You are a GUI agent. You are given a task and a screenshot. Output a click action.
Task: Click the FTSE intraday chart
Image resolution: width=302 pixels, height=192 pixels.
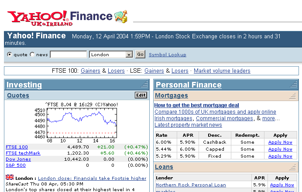click(x=82, y=123)
